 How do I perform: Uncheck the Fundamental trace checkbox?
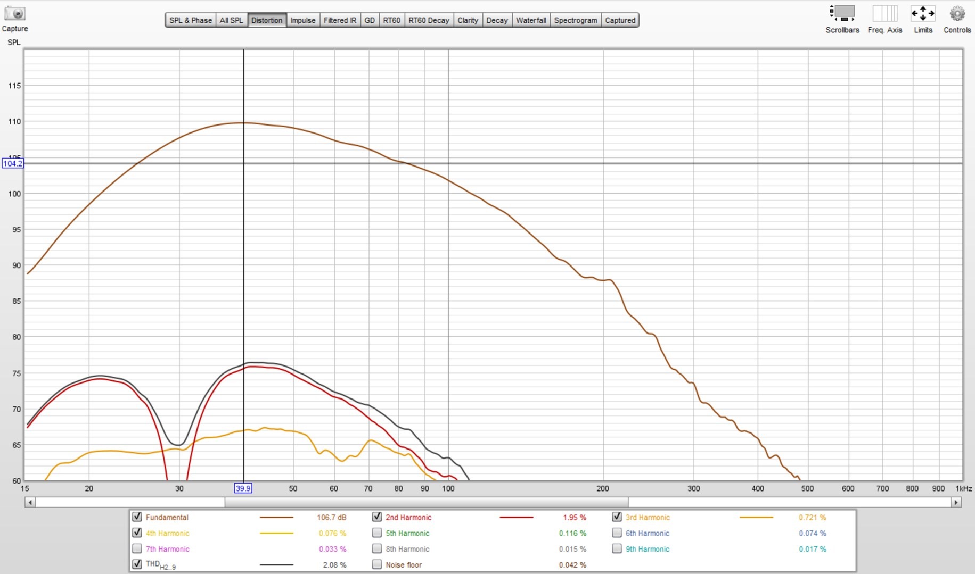pyautogui.click(x=137, y=517)
